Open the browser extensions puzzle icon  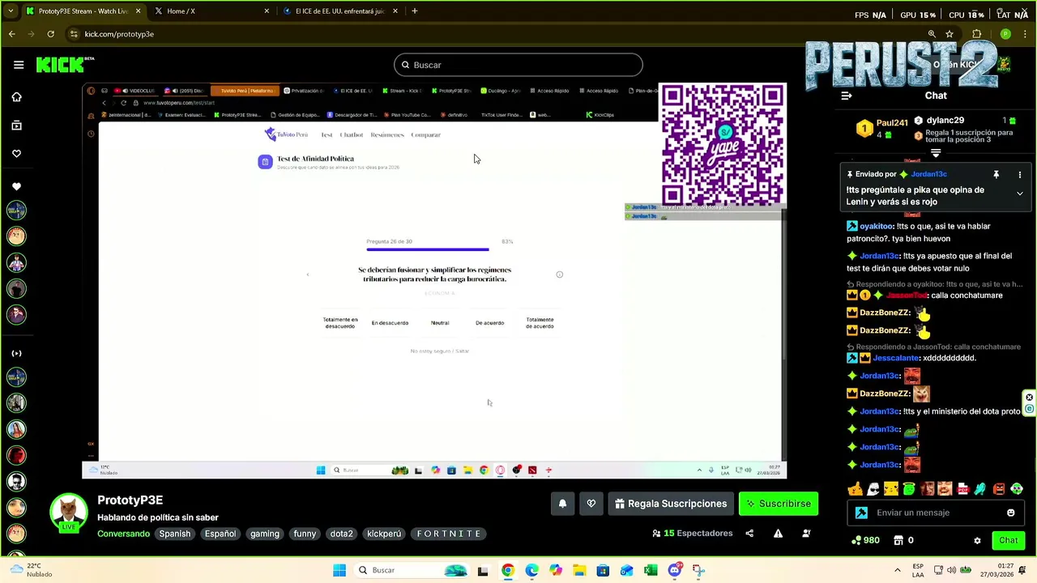[x=977, y=34]
